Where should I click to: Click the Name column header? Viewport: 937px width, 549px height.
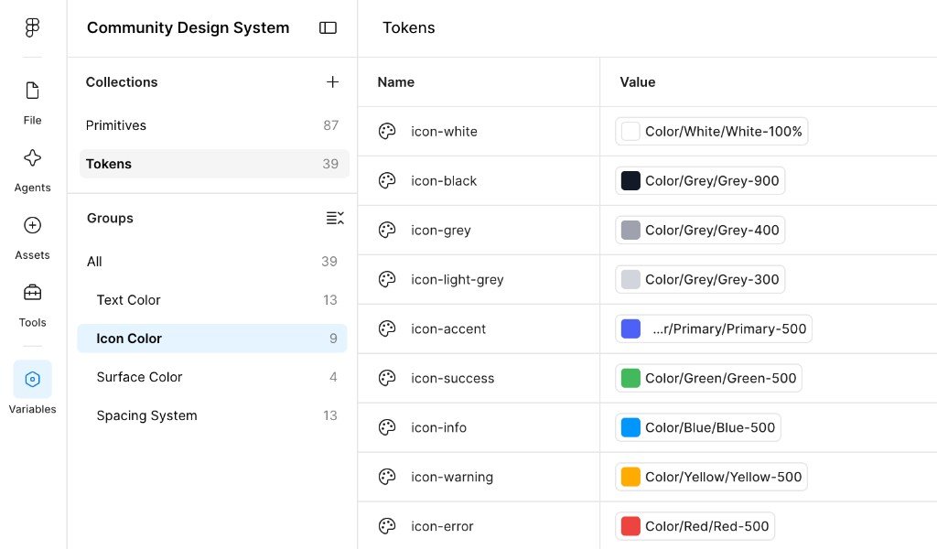point(395,81)
